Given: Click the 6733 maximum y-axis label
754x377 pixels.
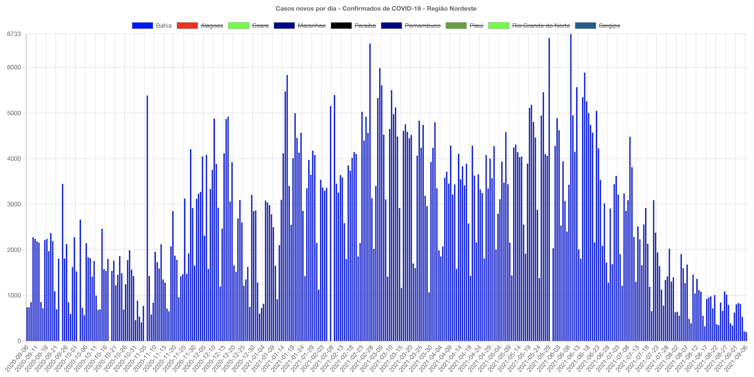Looking at the screenshot, I should pos(14,34).
